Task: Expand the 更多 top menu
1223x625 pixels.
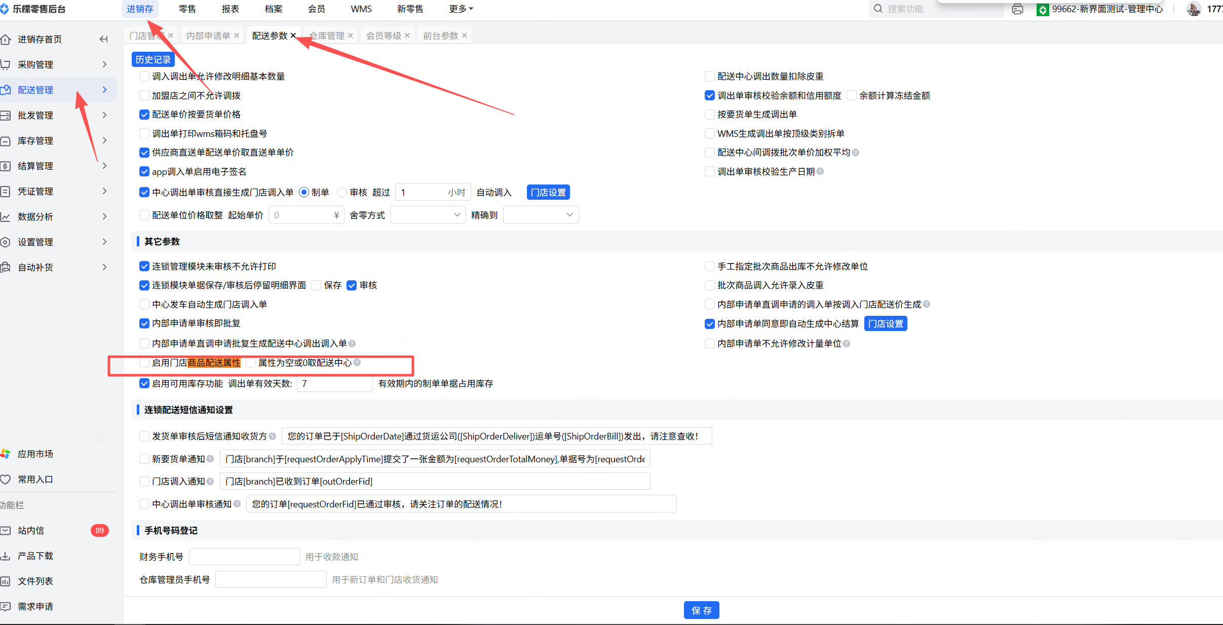Action: click(461, 9)
